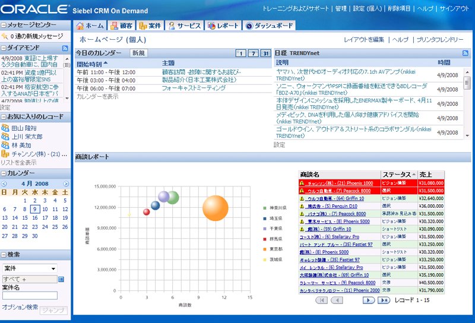Open フォーキャストミーティング appointment
475x323 pixels.
(194, 88)
